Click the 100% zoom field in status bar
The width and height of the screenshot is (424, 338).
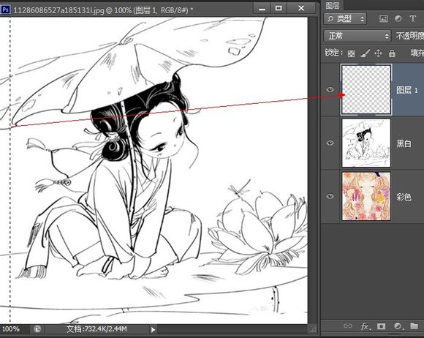(12, 329)
